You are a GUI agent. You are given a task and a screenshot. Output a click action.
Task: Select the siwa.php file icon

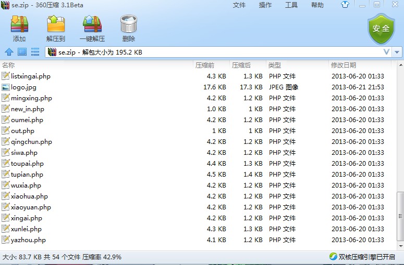pyautogui.click(x=6, y=153)
